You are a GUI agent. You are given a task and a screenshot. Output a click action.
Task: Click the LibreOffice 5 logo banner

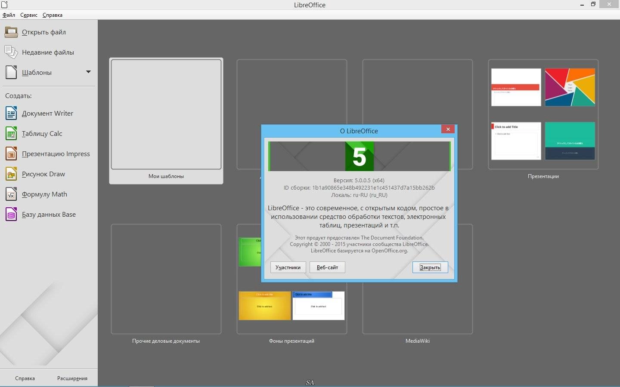[x=360, y=157]
